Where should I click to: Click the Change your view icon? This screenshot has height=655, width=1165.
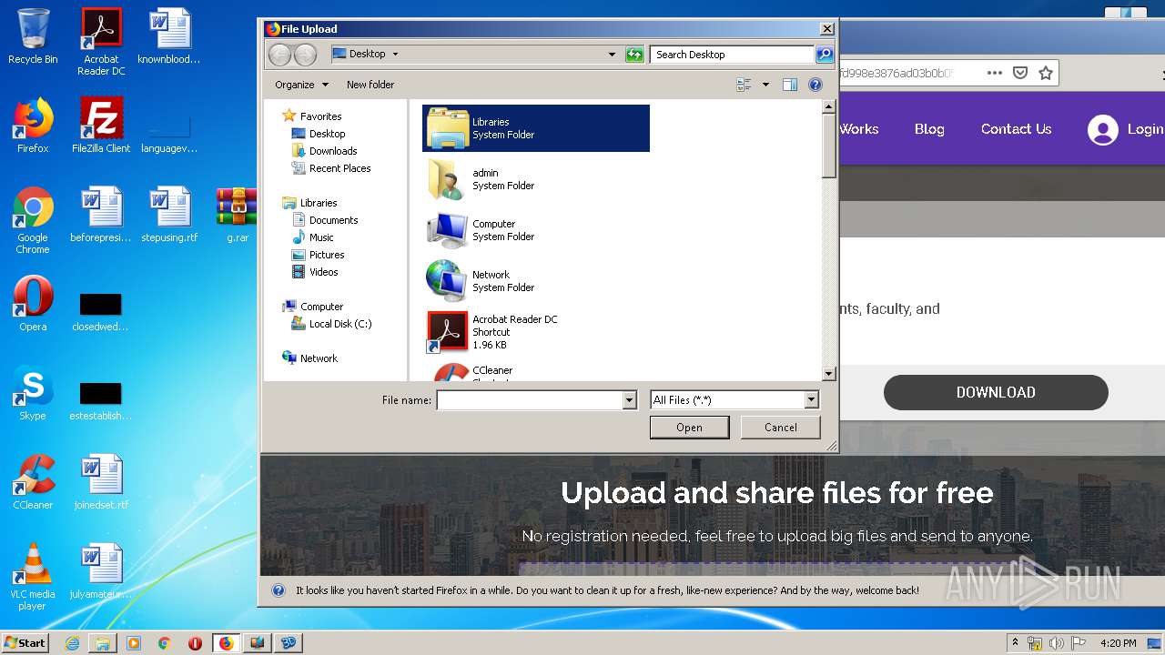point(745,85)
